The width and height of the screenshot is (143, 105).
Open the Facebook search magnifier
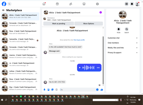point(9,4)
